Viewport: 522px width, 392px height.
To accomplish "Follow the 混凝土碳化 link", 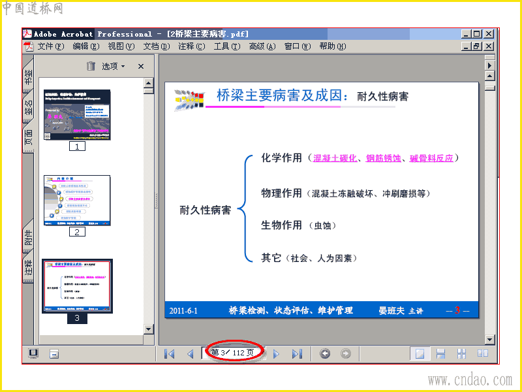I will pyautogui.click(x=335, y=158).
